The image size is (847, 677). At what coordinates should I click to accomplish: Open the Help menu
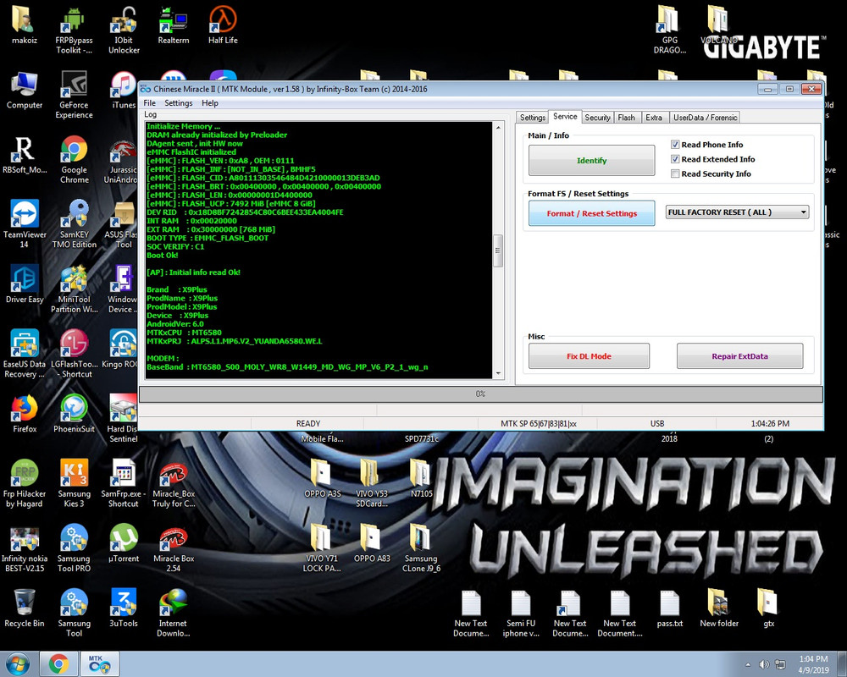tap(209, 103)
